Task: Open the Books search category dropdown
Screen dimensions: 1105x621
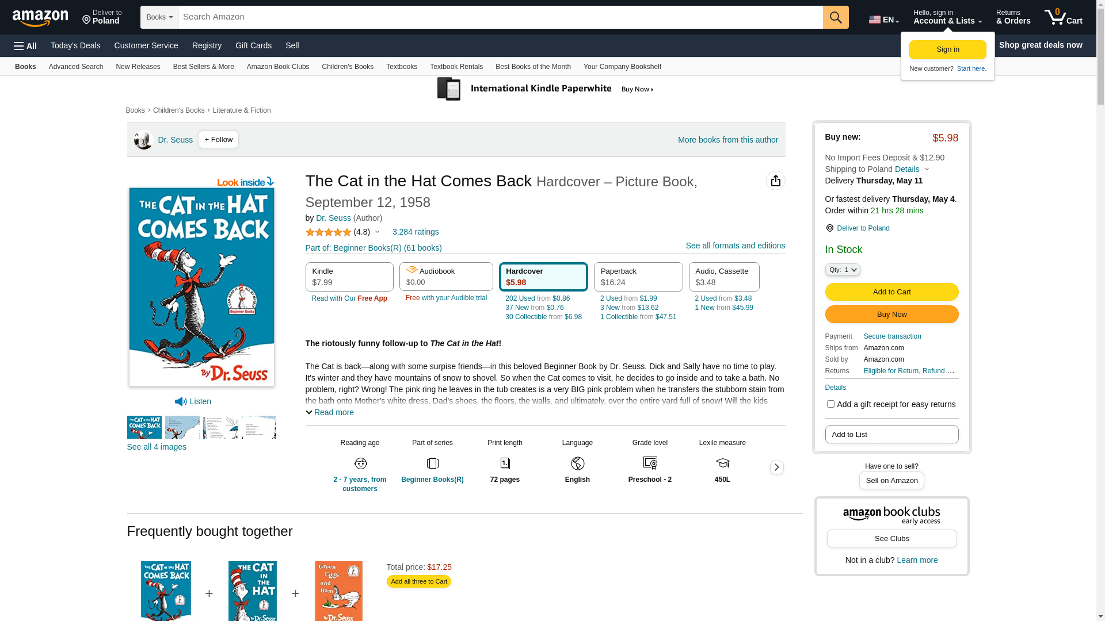Action: 159,17
